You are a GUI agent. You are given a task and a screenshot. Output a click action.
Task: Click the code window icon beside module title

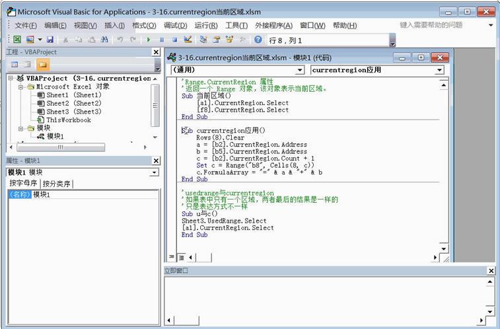(x=172, y=57)
